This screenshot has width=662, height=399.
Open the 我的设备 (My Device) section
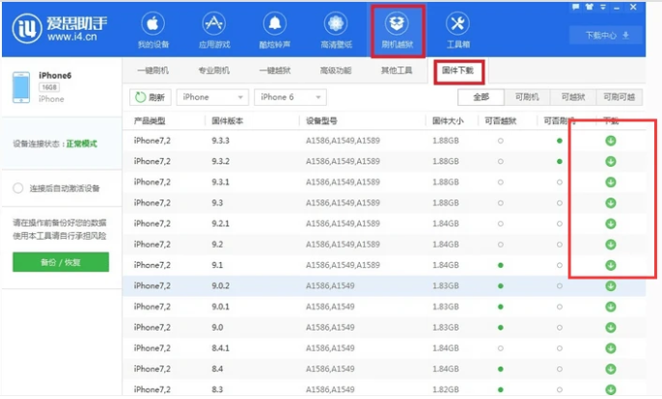coord(152,31)
